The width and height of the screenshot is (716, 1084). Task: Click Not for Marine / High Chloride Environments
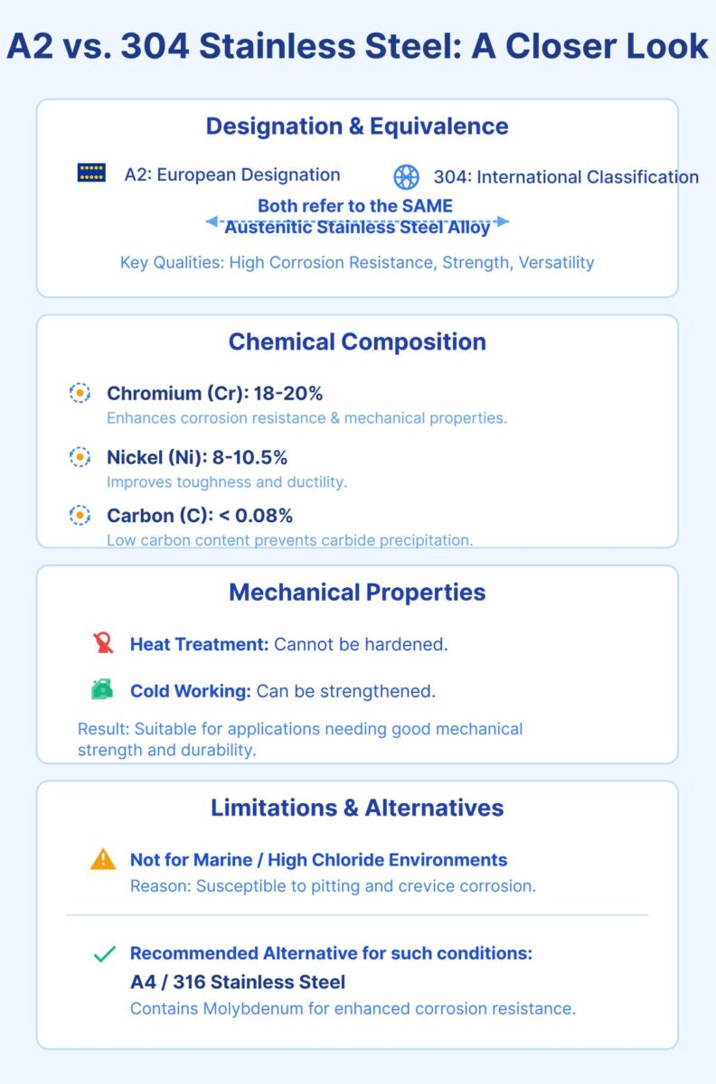point(318,860)
